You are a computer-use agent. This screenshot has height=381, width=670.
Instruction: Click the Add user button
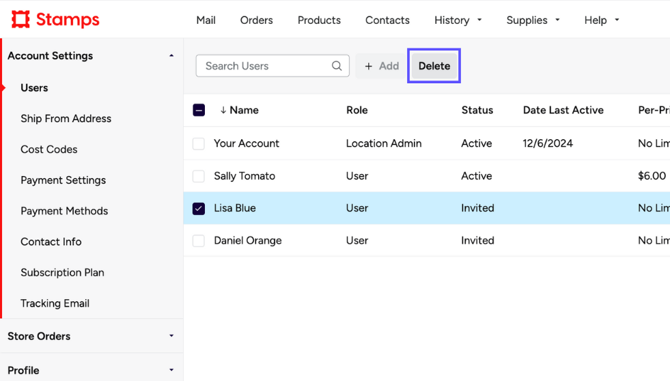[x=381, y=66]
